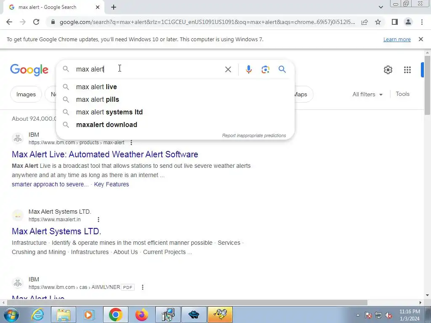The image size is (431, 323).
Task: Open more options for the IBM PDF result
Action: 142,287
